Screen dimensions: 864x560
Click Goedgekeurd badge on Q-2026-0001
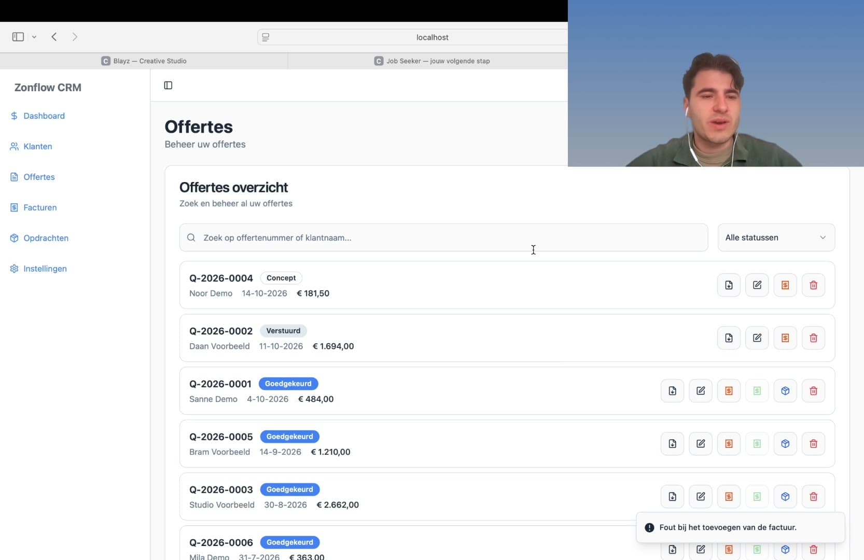[288, 384]
